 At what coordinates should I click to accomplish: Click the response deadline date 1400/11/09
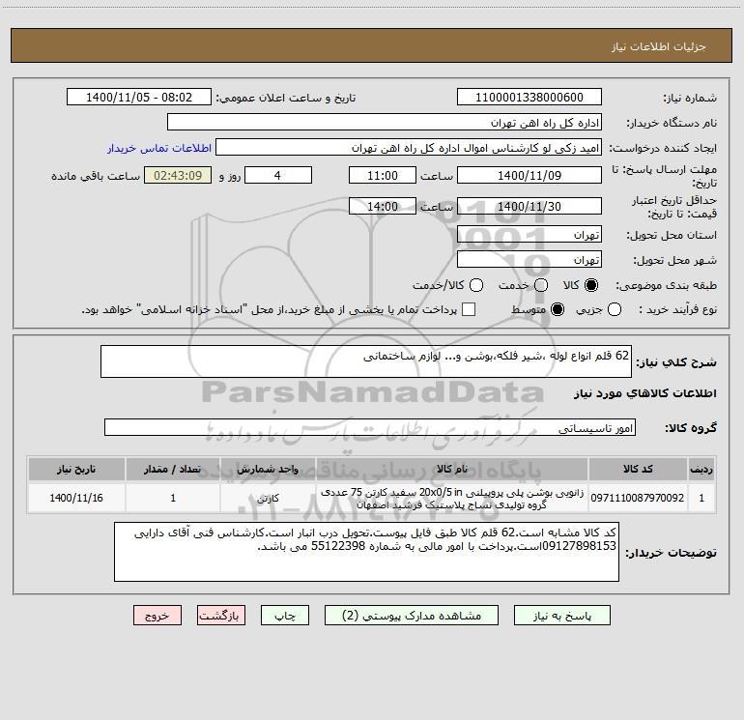(529, 176)
